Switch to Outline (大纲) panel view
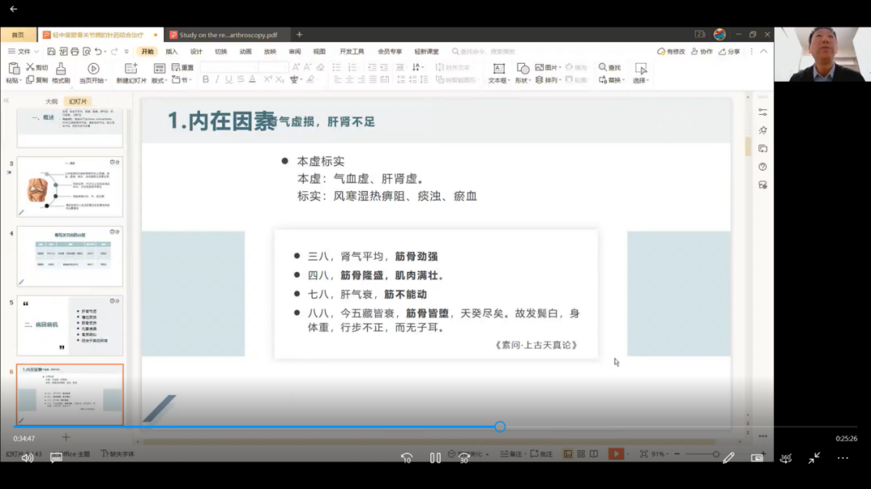This screenshot has width=871, height=489. pos(52,101)
